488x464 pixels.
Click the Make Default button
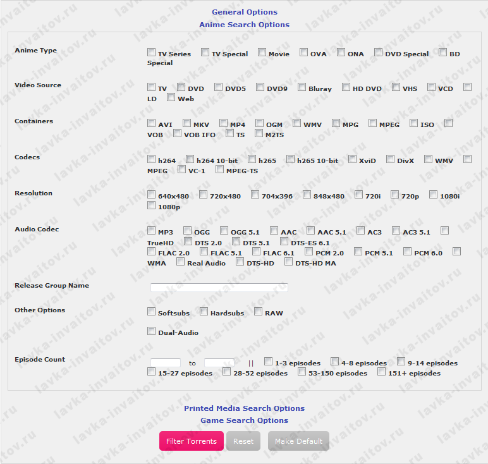[x=298, y=441]
